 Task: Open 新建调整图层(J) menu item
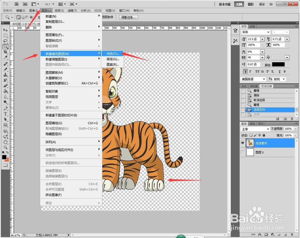[71, 59]
